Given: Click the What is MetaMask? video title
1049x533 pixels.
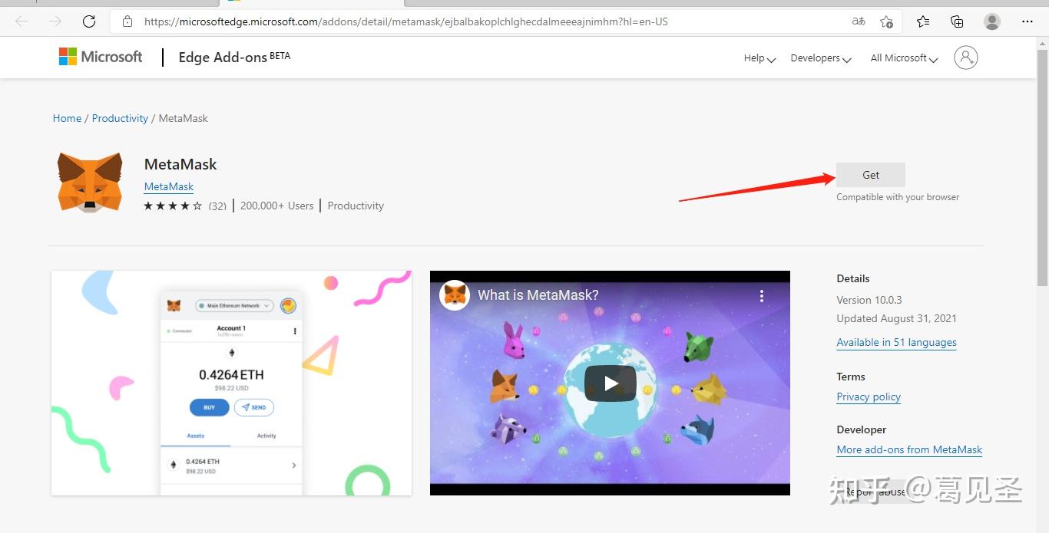Looking at the screenshot, I should 538,295.
